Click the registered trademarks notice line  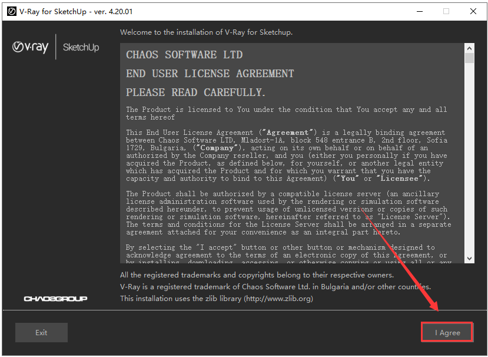(x=257, y=275)
